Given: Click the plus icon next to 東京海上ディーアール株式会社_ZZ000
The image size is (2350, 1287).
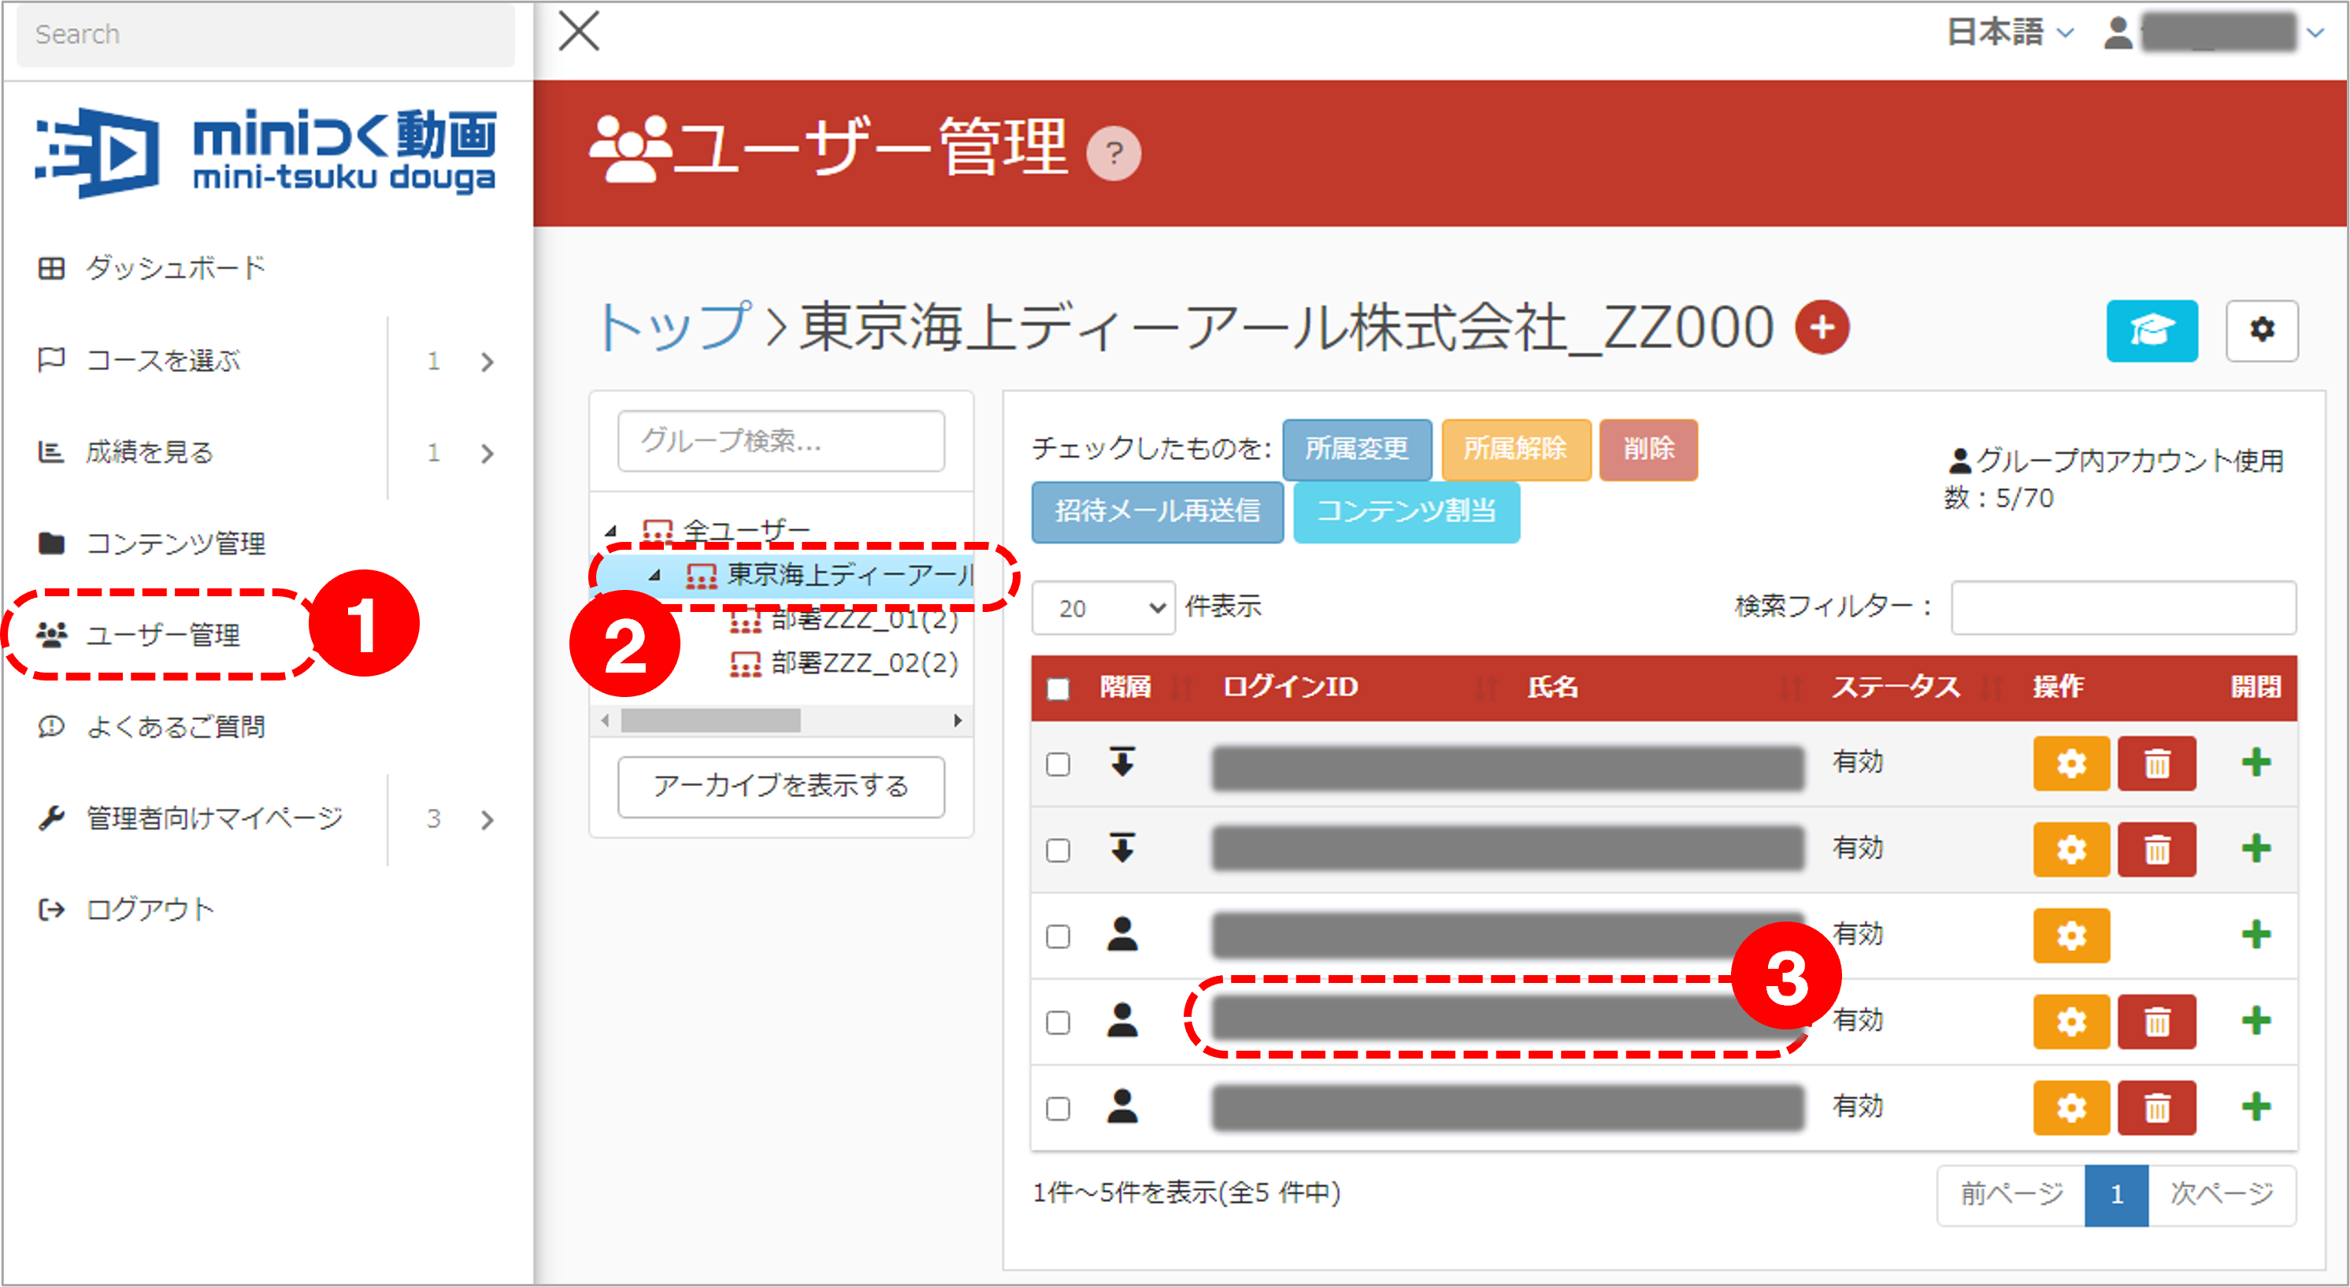Looking at the screenshot, I should point(1822,328).
